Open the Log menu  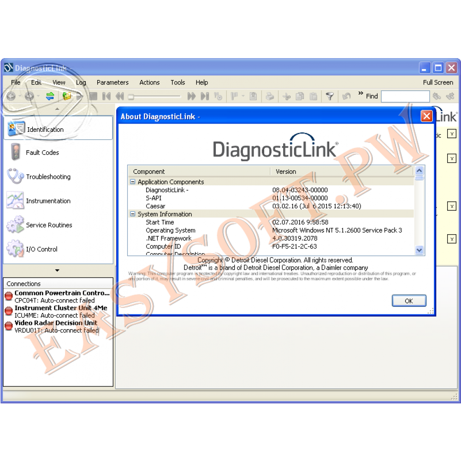coord(81,83)
